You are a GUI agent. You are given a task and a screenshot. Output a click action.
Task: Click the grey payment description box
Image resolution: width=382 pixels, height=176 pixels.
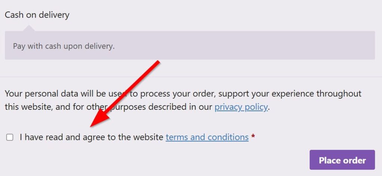[242, 45]
